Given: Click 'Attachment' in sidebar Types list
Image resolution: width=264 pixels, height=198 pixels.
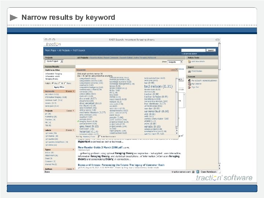Looking at the screenshot, I should (51, 155).
